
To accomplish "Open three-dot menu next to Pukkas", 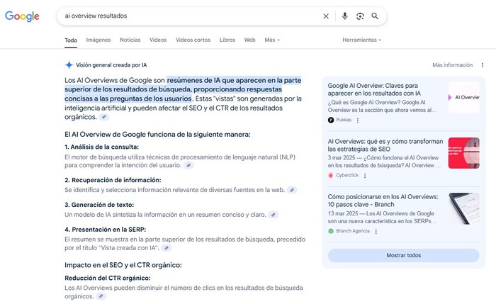I will coord(358,120).
